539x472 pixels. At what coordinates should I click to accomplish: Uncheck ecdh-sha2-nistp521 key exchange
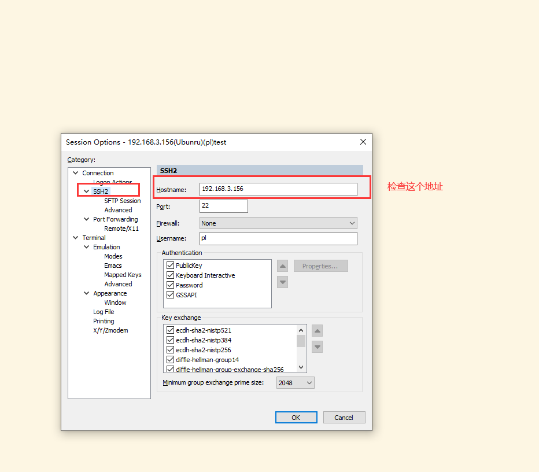pyautogui.click(x=170, y=330)
